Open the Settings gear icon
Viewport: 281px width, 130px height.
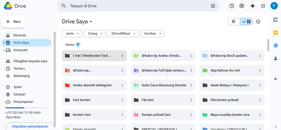242,6
